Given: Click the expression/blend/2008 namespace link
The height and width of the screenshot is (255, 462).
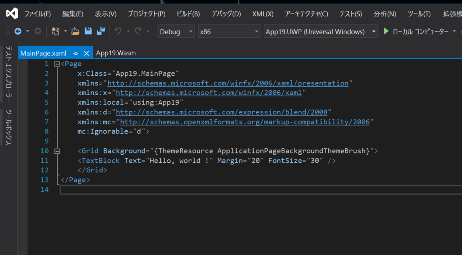Looking at the screenshot, I should (x=221, y=112).
